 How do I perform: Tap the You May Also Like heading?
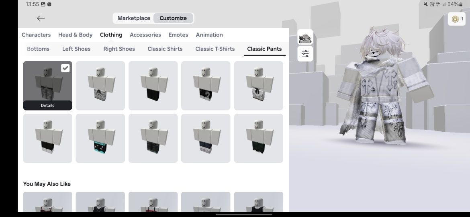(x=47, y=184)
